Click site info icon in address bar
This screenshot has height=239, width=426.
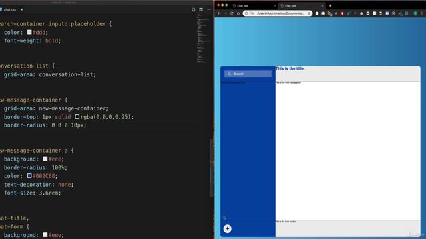click(246, 13)
